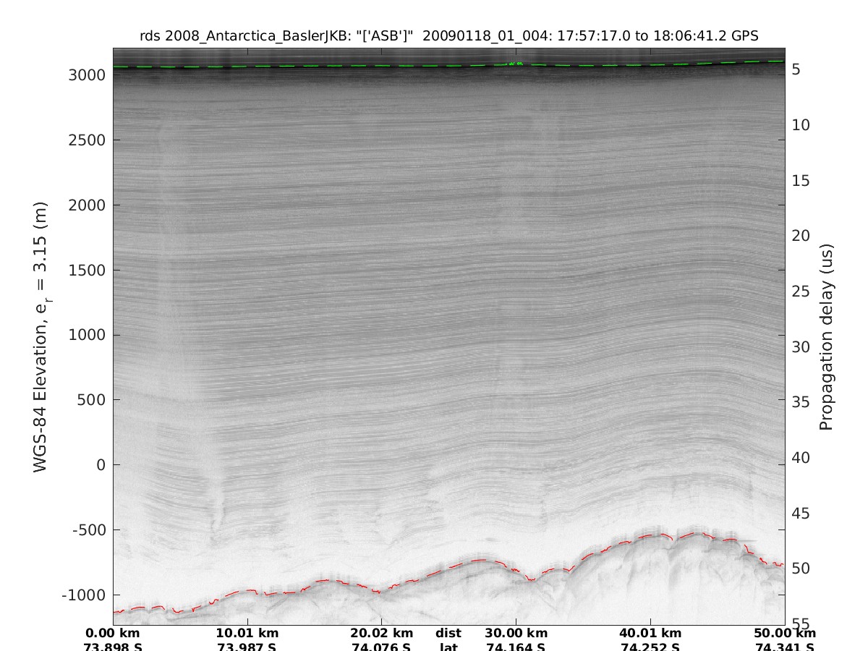
Task: Click the 40.01 km distance tick label
Action: (650, 634)
